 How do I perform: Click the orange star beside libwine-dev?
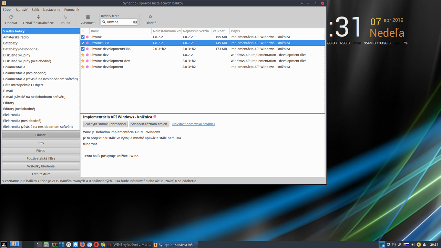pyautogui.click(x=83, y=55)
